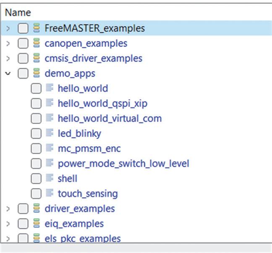Screen dimensions: 272x253
Task: Check the driver_examples checkbox
Action: coord(23,209)
